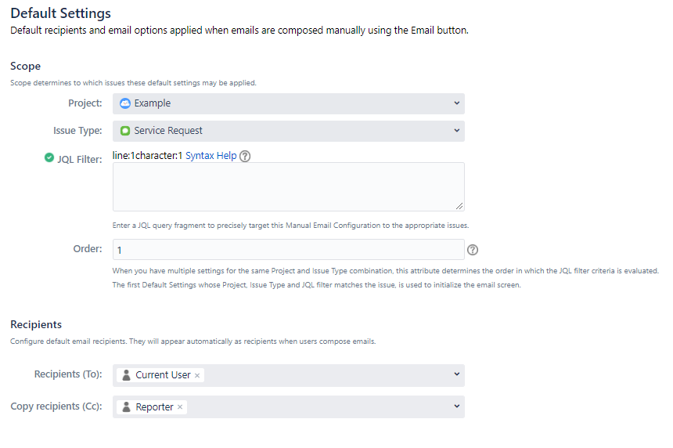Click the Current User person icon
Screen dimensions: 673x448
126,375
